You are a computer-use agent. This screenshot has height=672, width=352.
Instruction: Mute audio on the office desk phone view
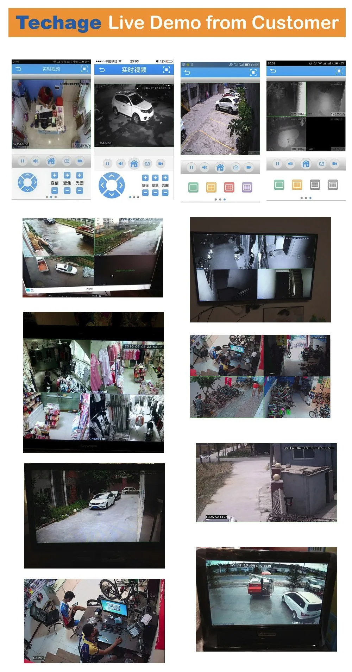(x=36, y=161)
